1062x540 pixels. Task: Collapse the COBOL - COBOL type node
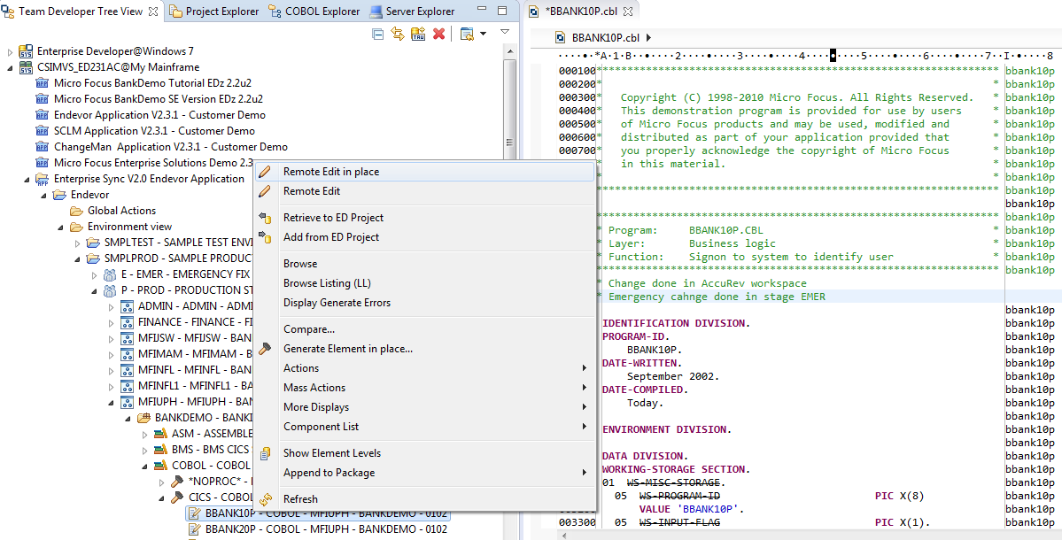(x=145, y=466)
